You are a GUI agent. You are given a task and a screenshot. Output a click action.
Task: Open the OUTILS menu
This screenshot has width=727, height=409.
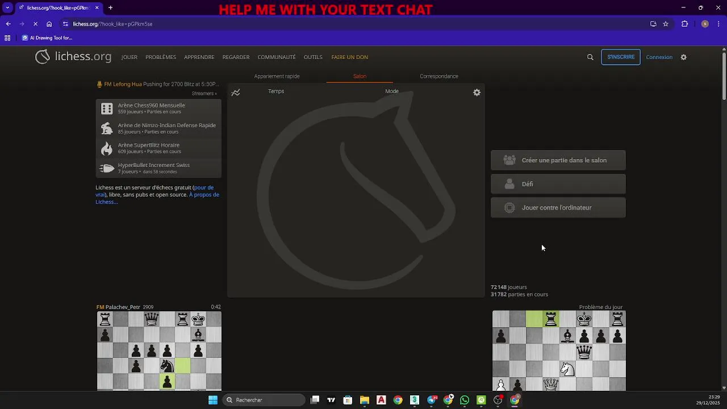tap(313, 57)
